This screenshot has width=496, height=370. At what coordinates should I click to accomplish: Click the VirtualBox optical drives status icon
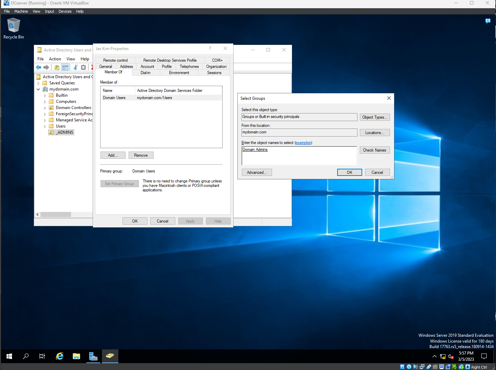click(409, 367)
